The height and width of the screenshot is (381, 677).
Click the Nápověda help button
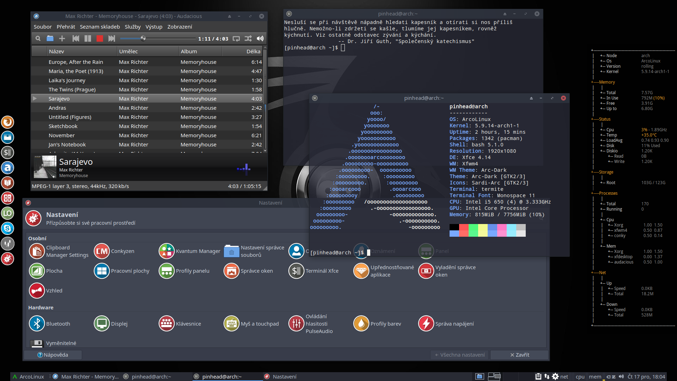pos(53,355)
